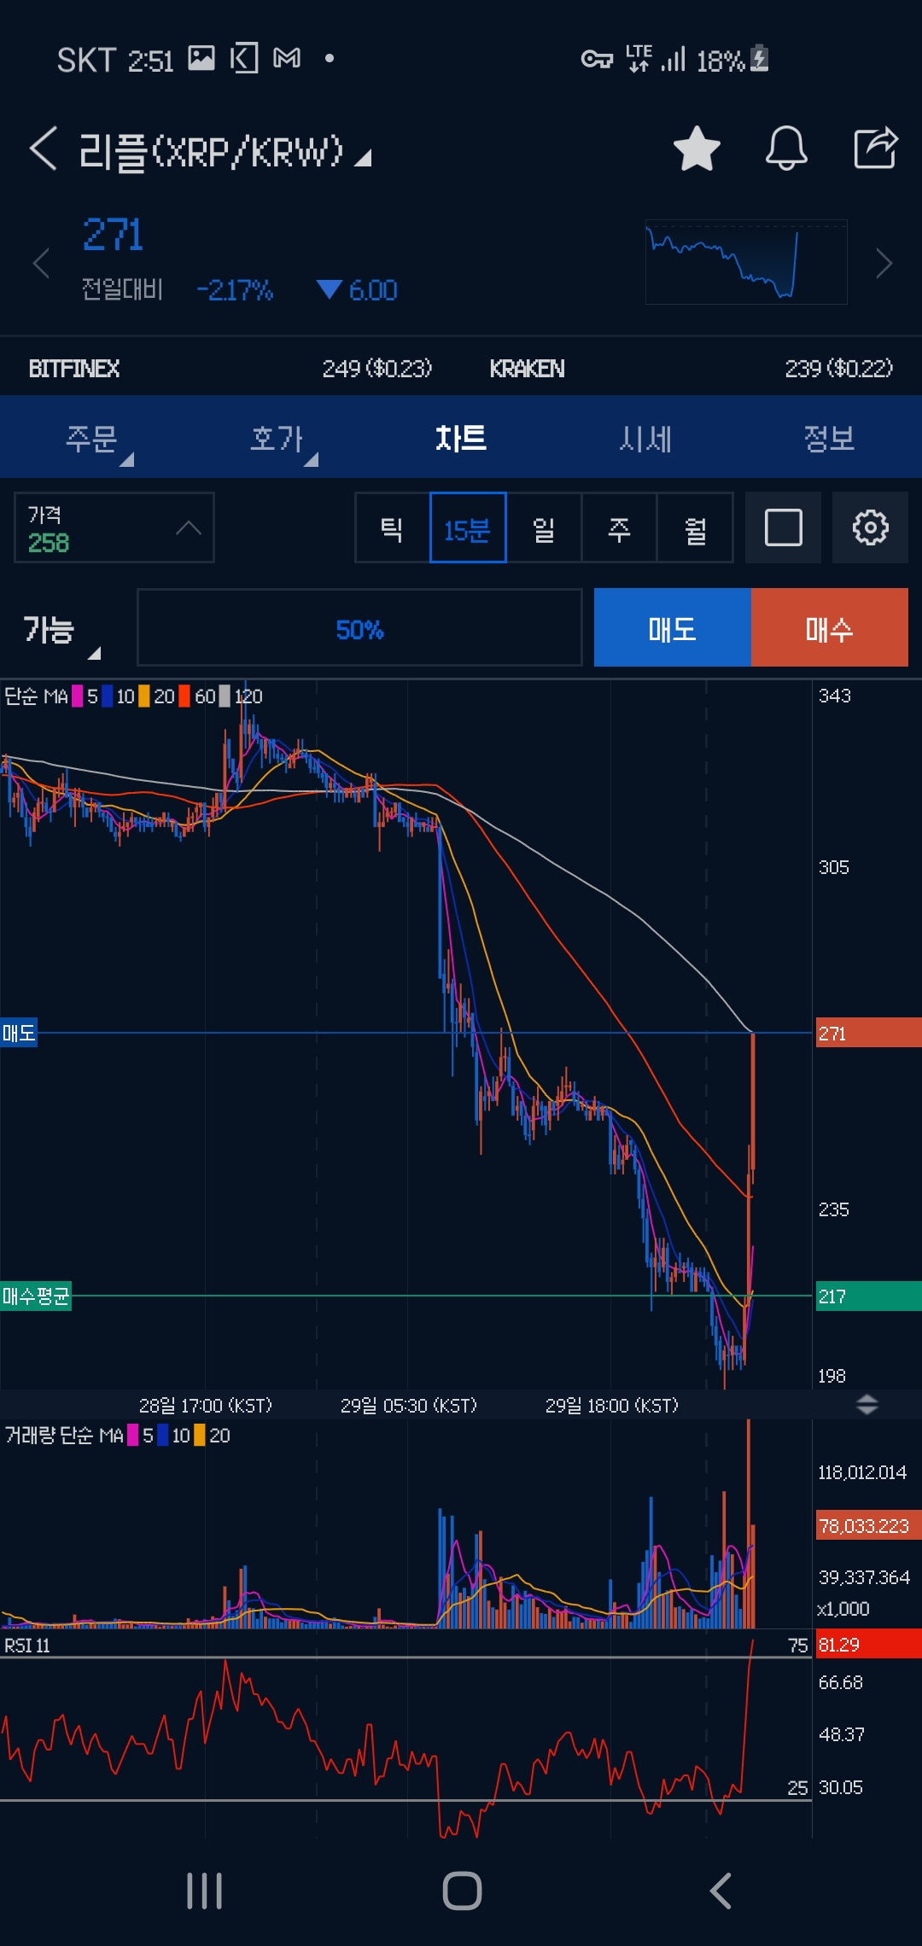This screenshot has width=922, height=1946.
Task: Switch to the 시세 tab
Action: click(645, 439)
